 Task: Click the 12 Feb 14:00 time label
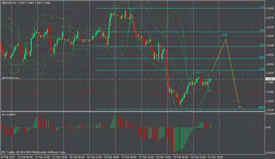point(60,157)
